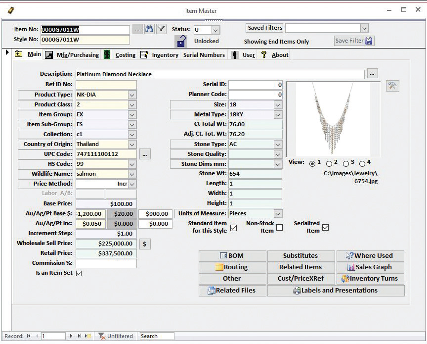This screenshot has width=427, height=344.
Task: Click the Unfiltered filter icon in record bar
Action: [102, 336]
